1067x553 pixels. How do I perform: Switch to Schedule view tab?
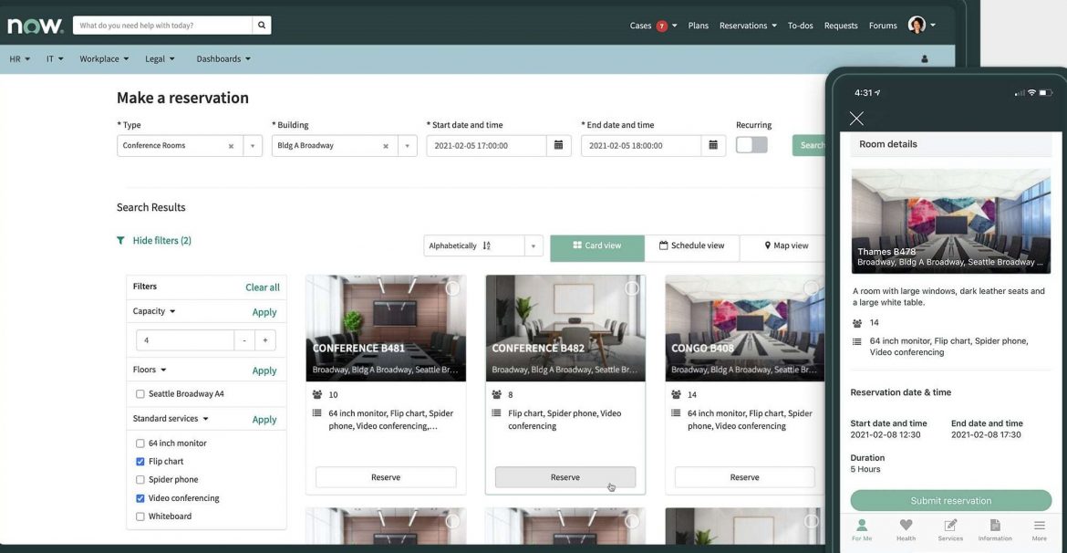pyautogui.click(x=691, y=246)
